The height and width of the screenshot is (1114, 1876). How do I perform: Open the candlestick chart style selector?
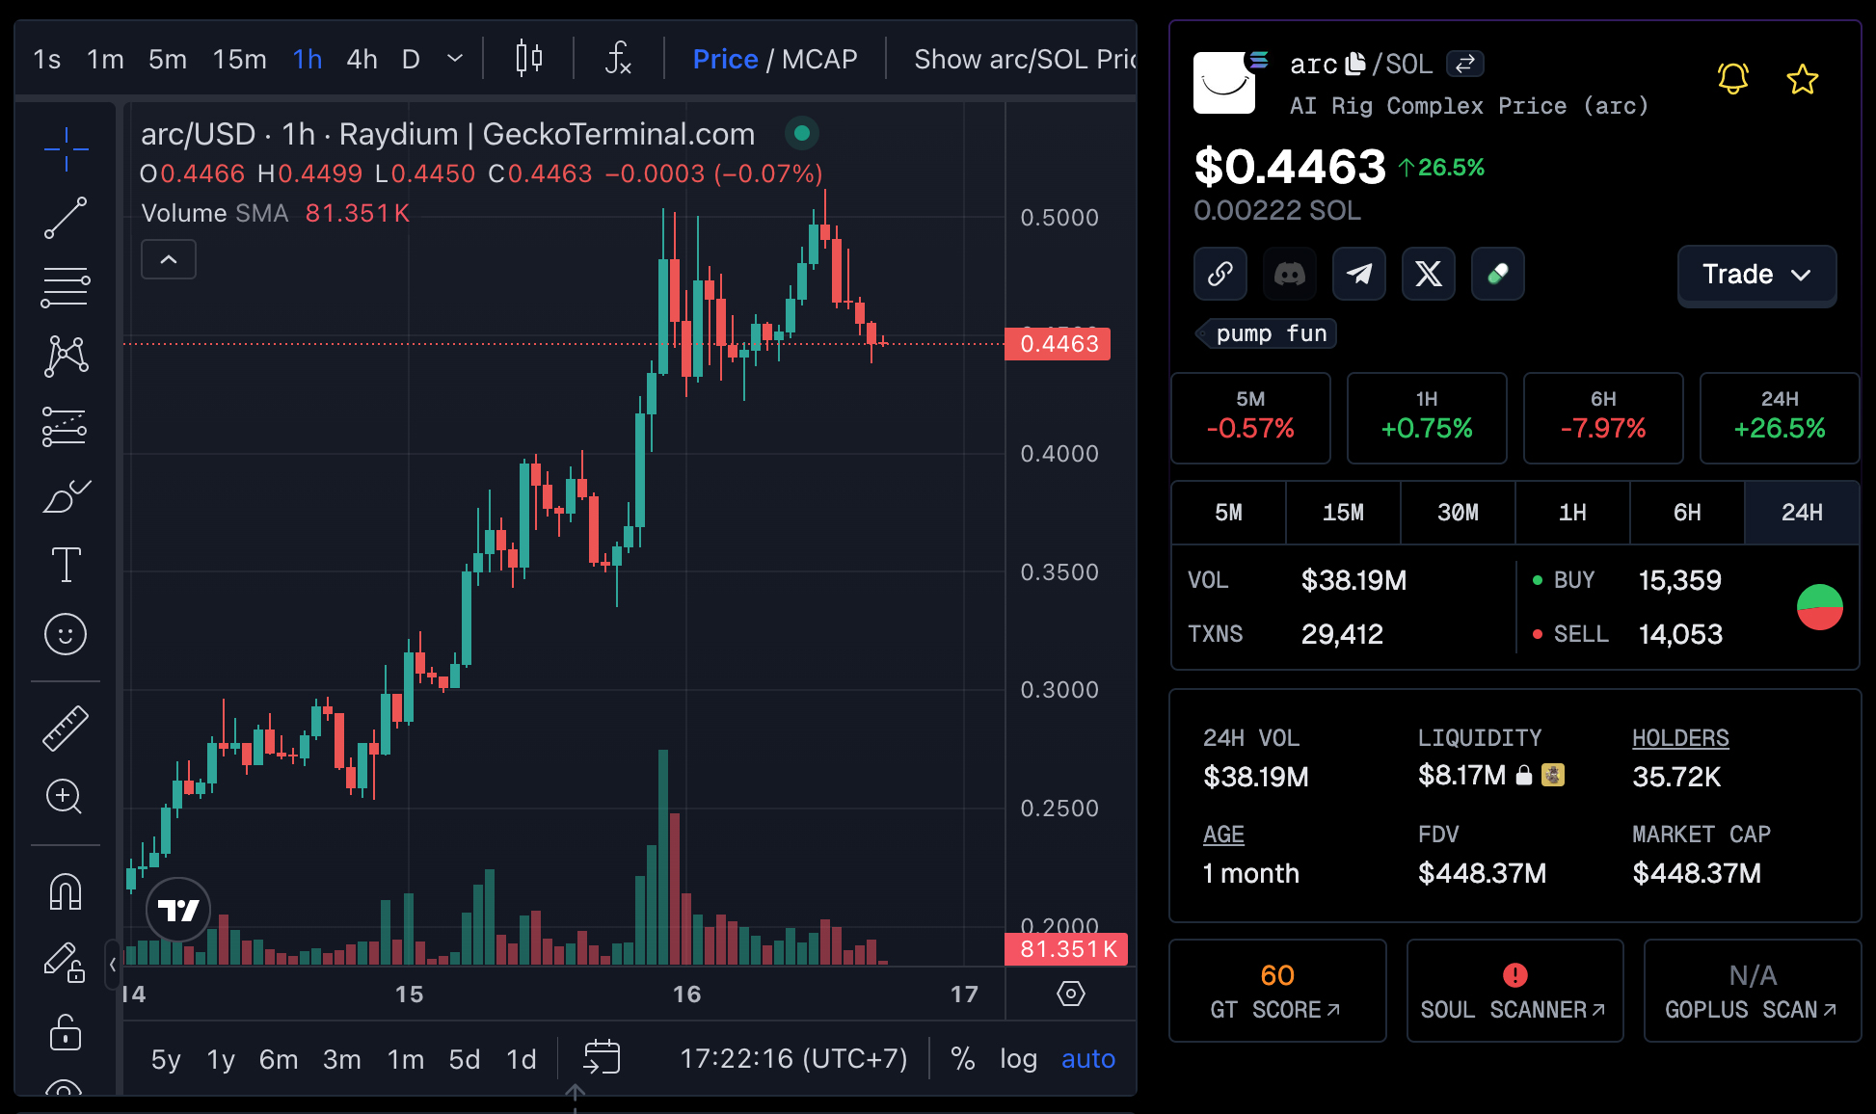[x=528, y=59]
